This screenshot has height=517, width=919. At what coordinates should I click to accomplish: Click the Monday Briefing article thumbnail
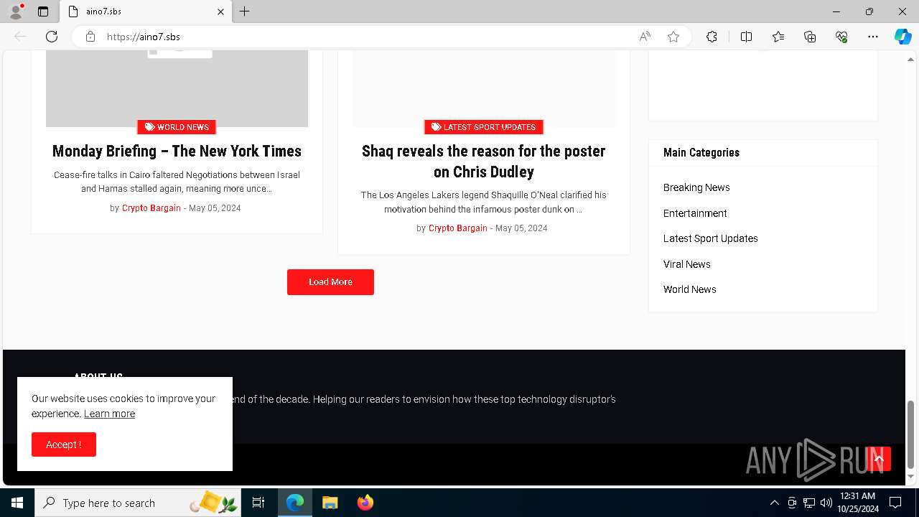(177, 89)
